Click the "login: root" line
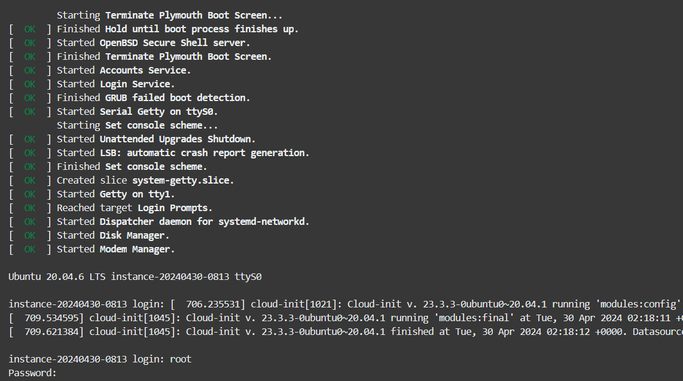683x381 pixels. pos(100,359)
